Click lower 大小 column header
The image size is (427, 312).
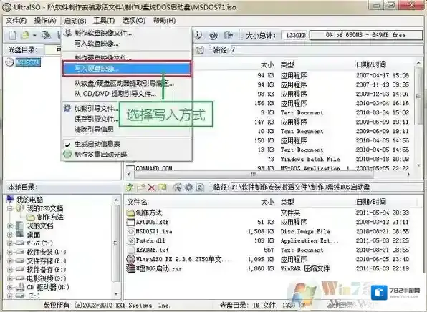point(267,202)
